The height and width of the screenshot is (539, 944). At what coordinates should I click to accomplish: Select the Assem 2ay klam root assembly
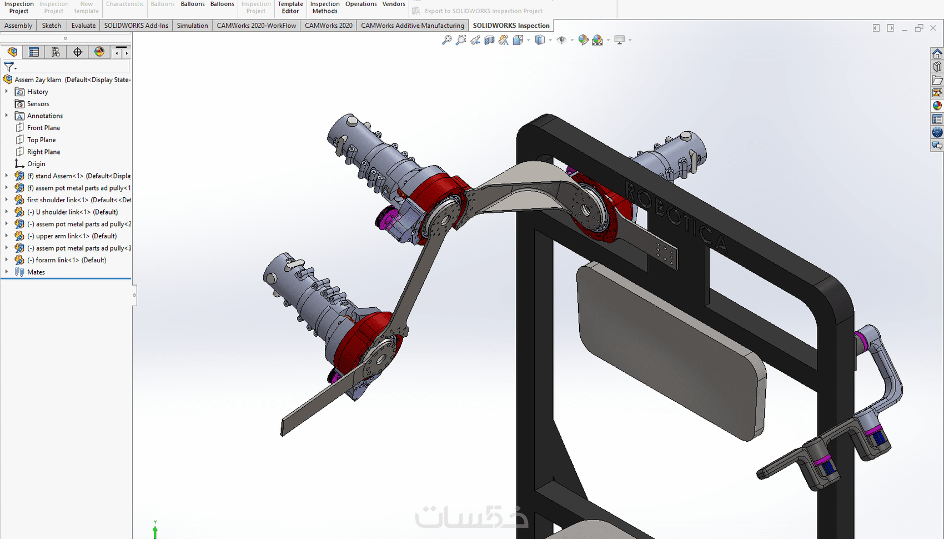(67, 79)
